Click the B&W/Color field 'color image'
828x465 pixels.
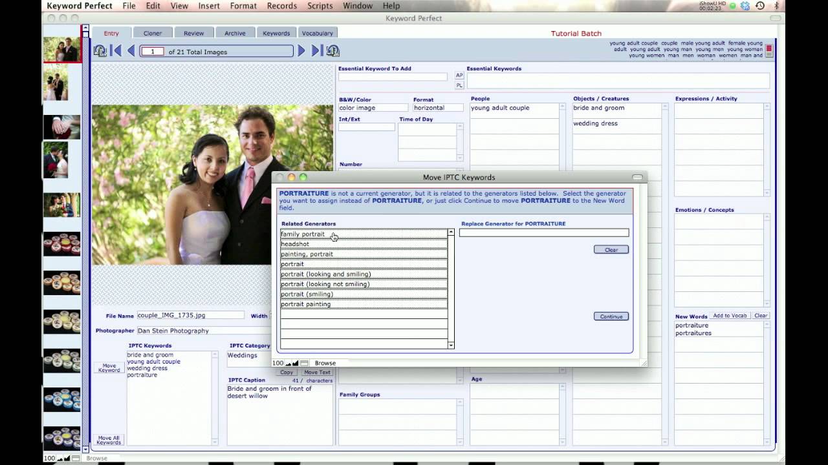click(373, 108)
